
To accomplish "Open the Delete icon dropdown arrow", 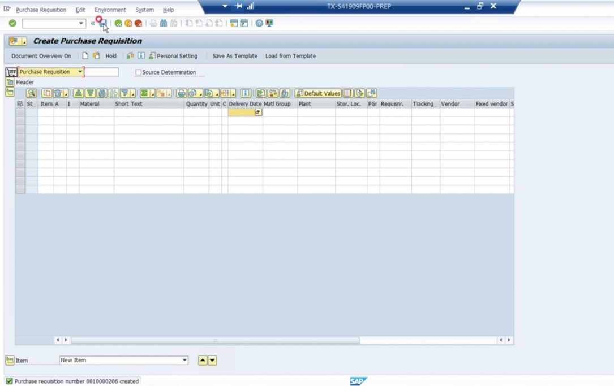I will coord(66,93).
